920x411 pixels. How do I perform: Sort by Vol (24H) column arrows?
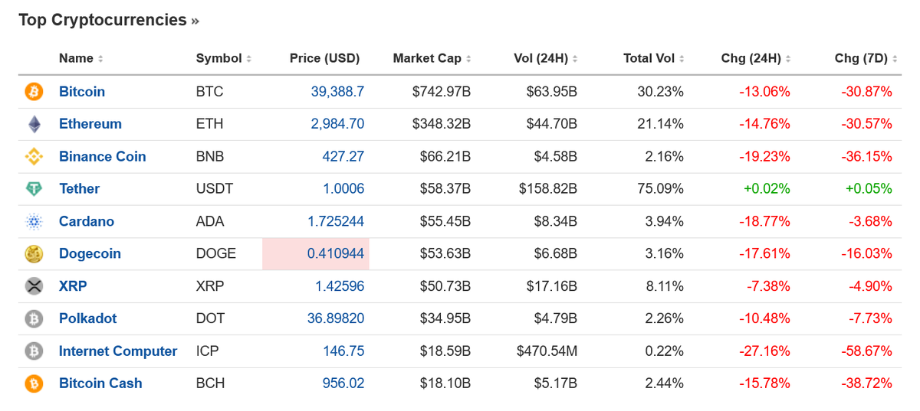[575, 59]
